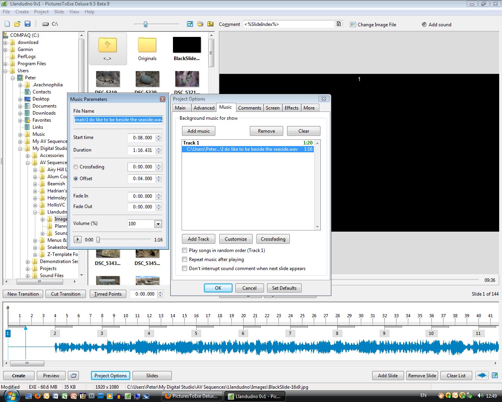502x402 pixels.
Task: Open the Volume (%) dropdown
Action: pos(158,224)
